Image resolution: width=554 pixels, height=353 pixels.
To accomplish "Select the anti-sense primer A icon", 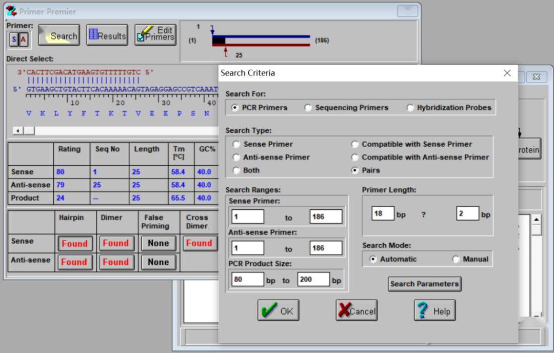I will point(24,40).
